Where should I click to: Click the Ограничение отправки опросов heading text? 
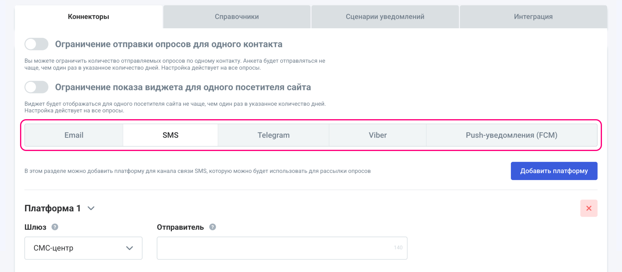pos(169,44)
